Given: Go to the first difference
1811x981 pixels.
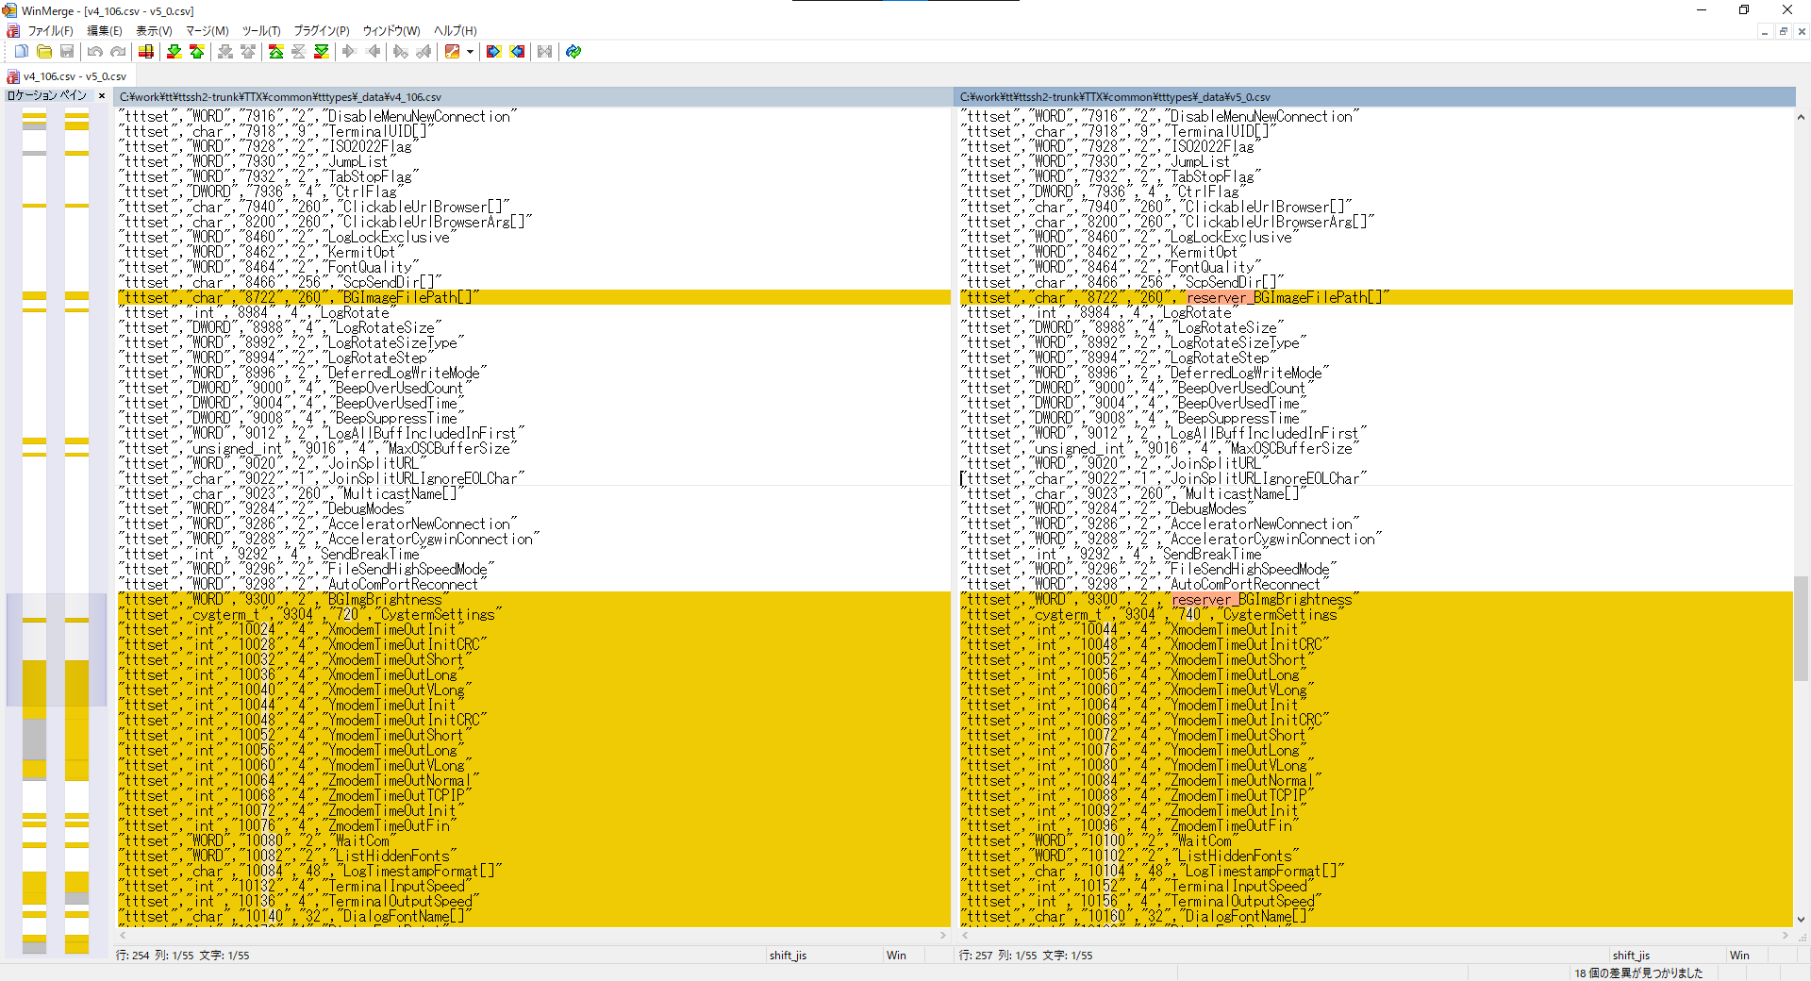Looking at the screenshot, I should (276, 52).
